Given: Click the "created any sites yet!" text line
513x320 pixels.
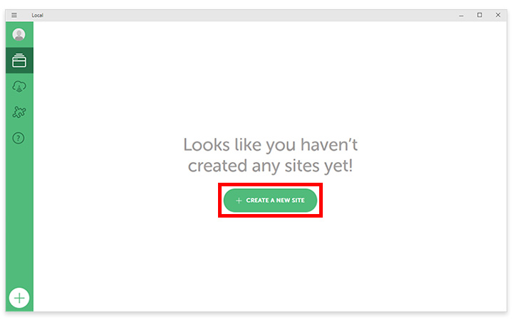Looking at the screenshot, I should click(x=270, y=166).
